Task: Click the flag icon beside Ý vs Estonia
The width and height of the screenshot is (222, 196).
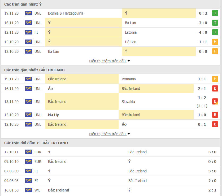Action: (x=28, y=32)
